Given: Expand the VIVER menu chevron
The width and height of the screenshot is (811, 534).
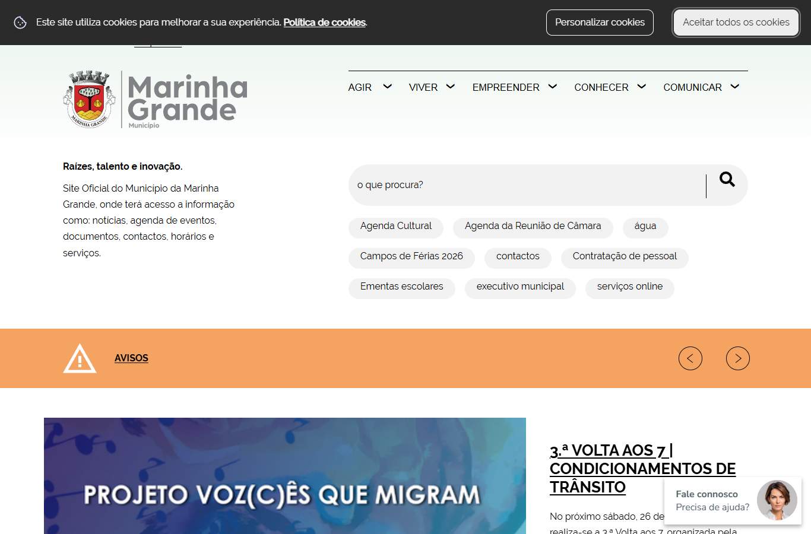Looking at the screenshot, I should 451,87.
